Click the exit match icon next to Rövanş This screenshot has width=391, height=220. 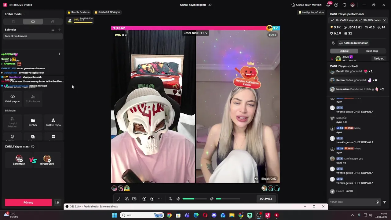coord(57,203)
